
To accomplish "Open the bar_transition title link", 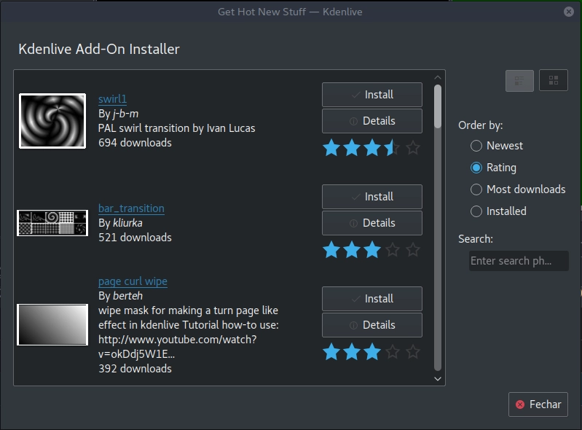I will (x=131, y=208).
